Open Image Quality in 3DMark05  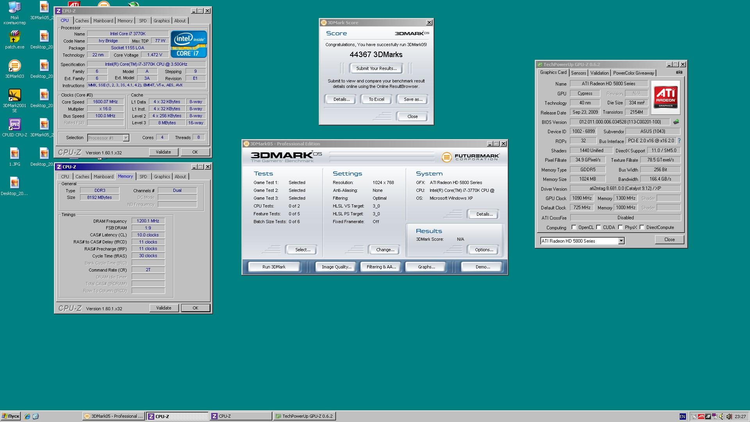tap(336, 267)
